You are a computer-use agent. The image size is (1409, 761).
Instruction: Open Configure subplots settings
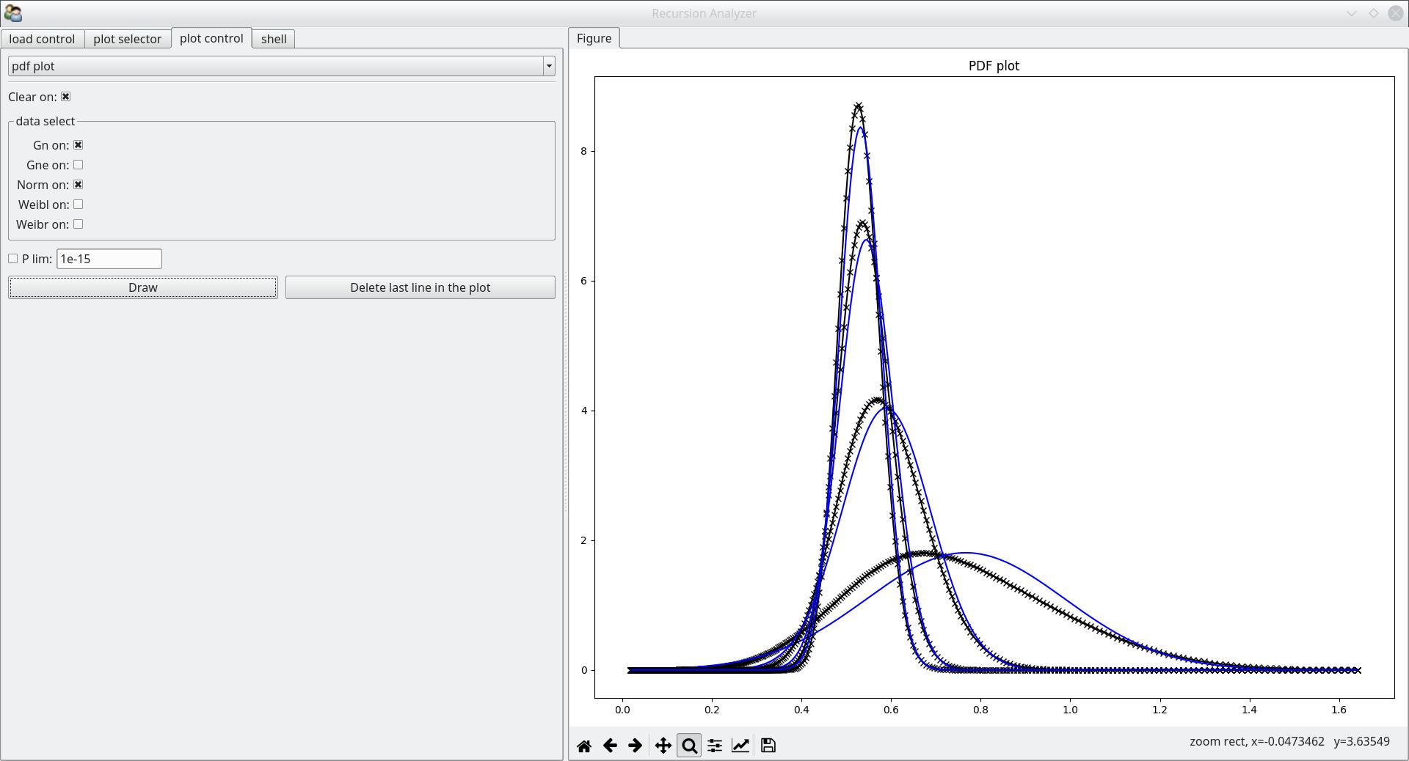point(714,746)
